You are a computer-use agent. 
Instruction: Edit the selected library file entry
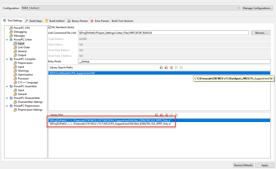[167, 115]
